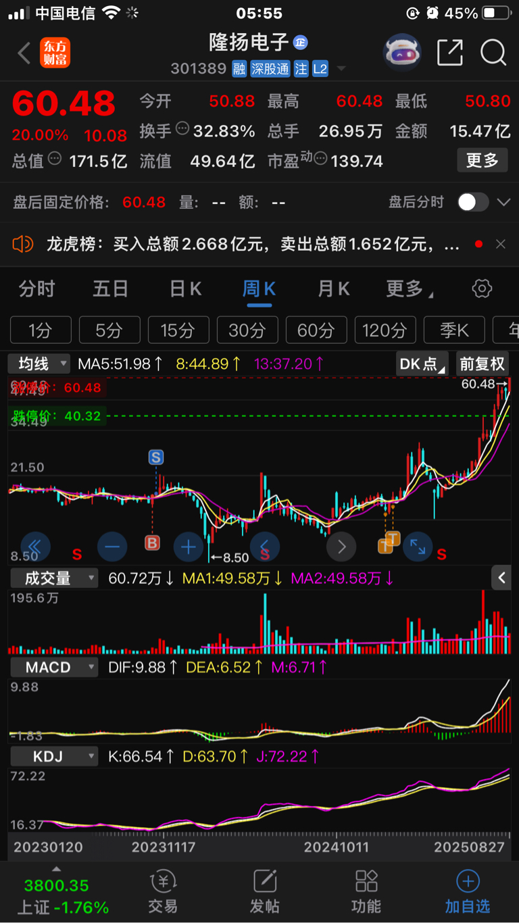The width and height of the screenshot is (519, 923).
Task: Open the 成交量 indicator dropdown
Action: pos(53,578)
